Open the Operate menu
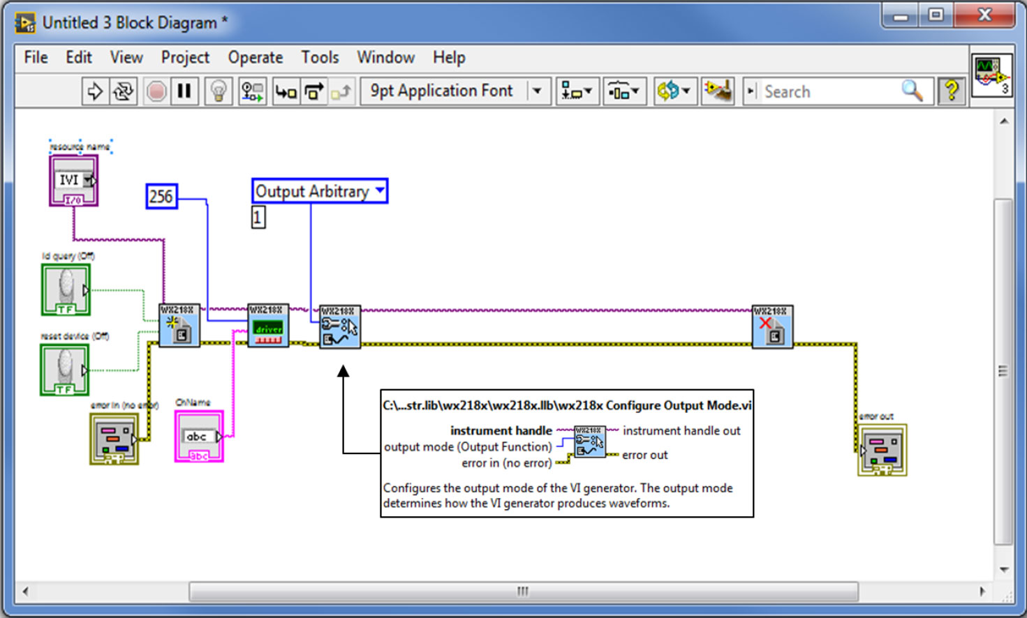Screen dimensions: 1027x618 pyautogui.click(x=255, y=57)
